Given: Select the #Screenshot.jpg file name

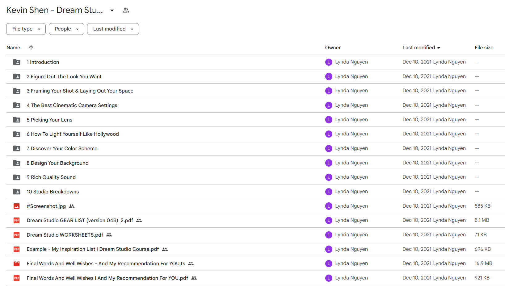Looking at the screenshot, I should coord(46,206).
